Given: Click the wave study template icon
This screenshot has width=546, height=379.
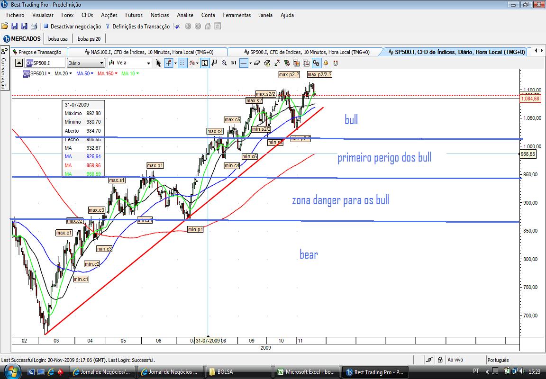Looking at the screenshot, I should (306, 63).
